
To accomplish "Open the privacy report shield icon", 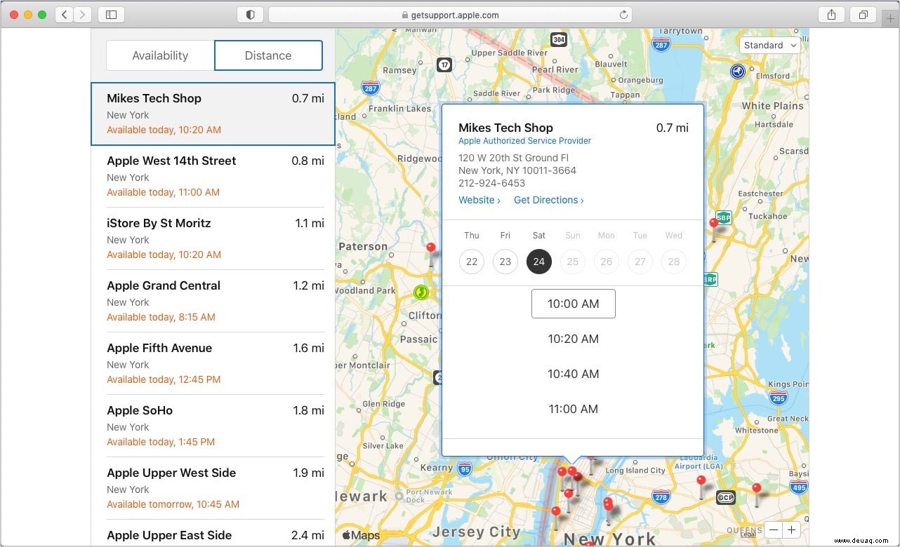I will point(250,14).
